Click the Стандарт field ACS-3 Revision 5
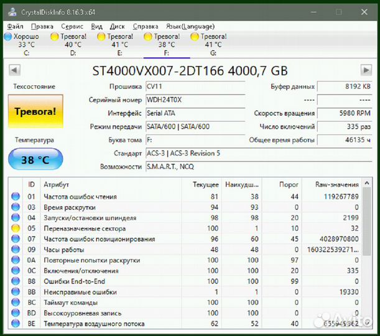This screenshot has height=336, width=380. [x=259, y=153]
